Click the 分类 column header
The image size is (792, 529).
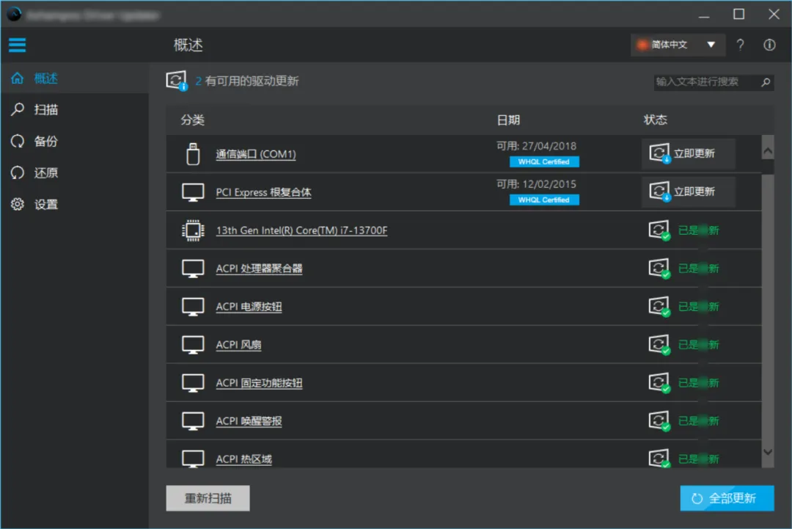click(192, 120)
